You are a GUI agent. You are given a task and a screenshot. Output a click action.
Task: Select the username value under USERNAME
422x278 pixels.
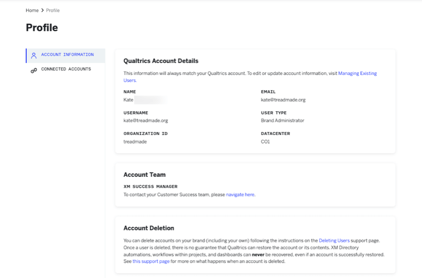pos(146,121)
